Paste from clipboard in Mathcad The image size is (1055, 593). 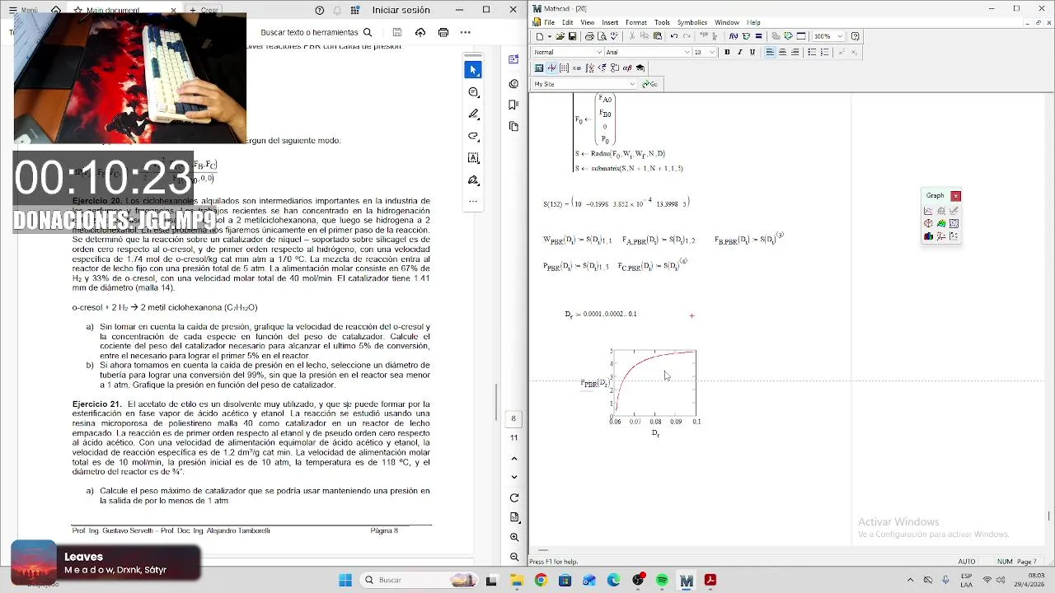658,36
